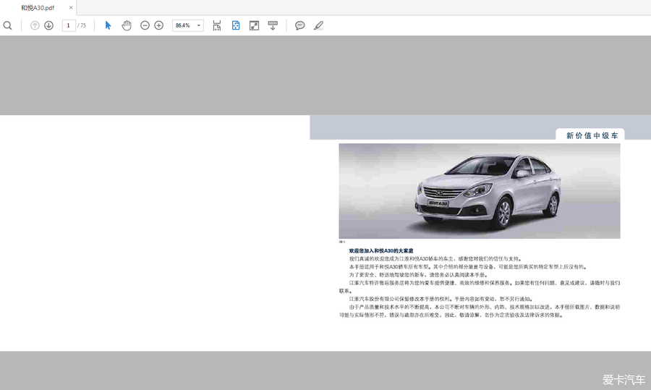Select the highlighter pen tool
This screenshot has height=390, width=651.
pyautogui.click(x=318, y=26)
